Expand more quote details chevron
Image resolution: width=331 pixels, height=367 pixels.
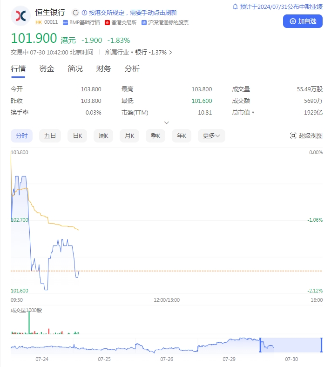tap(167, 122)
